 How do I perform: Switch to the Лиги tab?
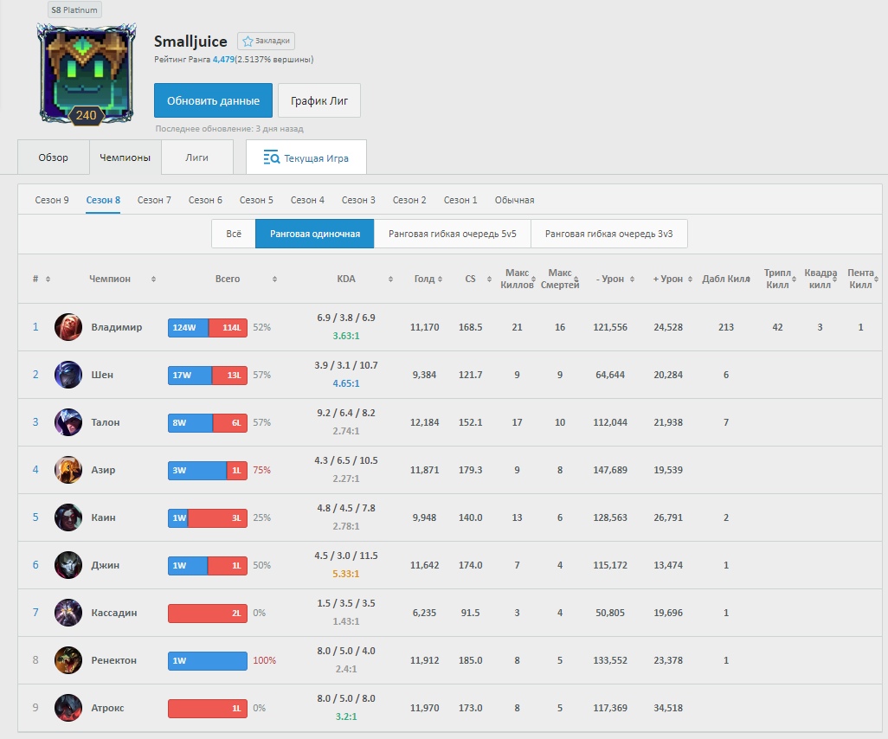(196, 158)
